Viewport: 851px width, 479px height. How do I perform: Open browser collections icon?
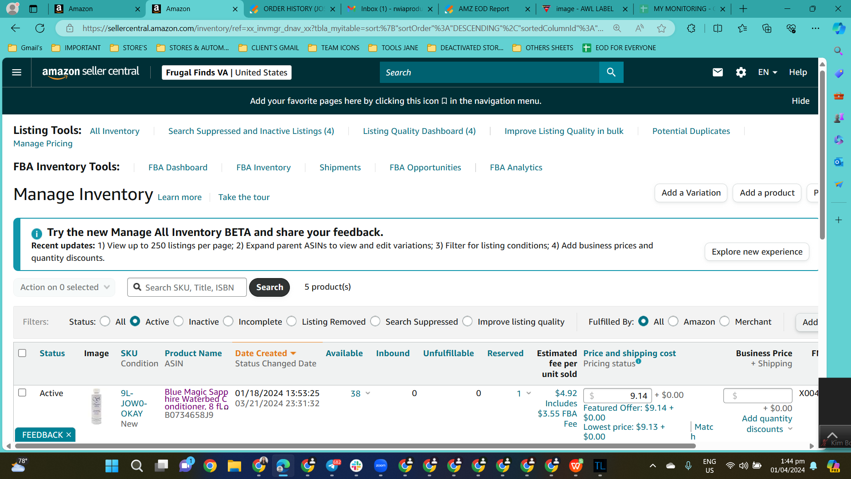pos(767,28)
